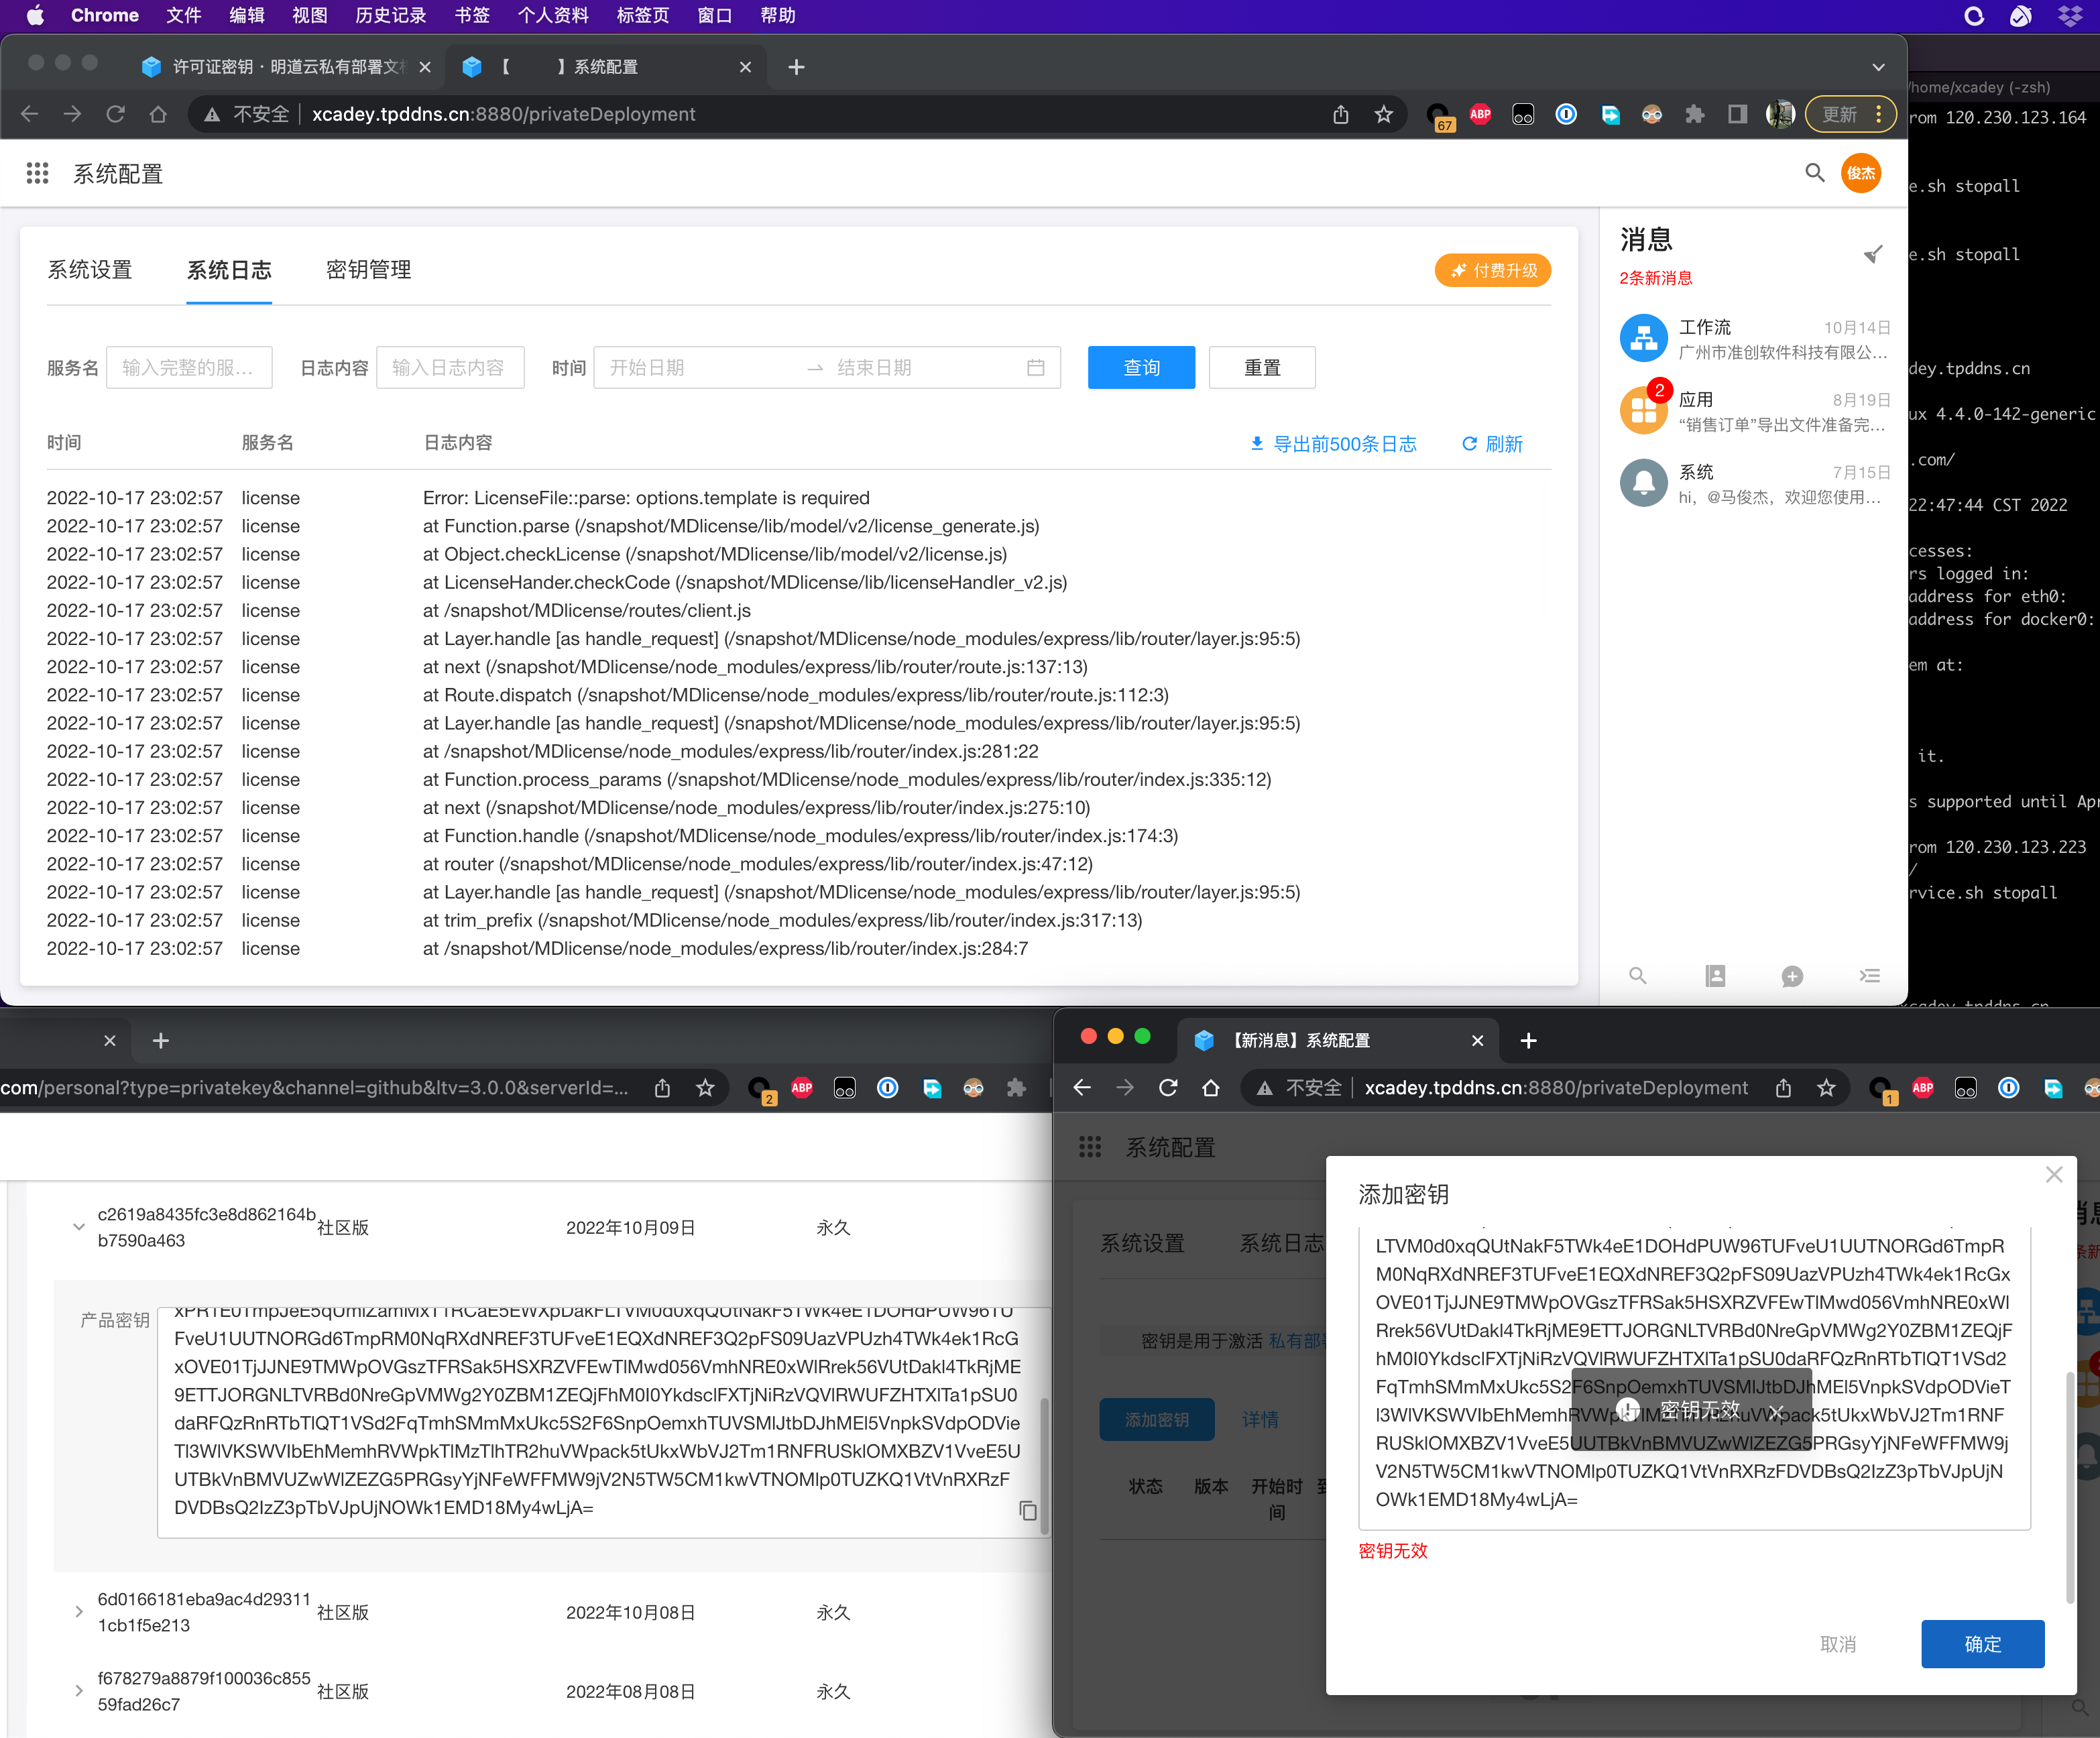2100x1738 pixels.
Task: Mark all messages read with the checkmark icon
Action: 1873,254
